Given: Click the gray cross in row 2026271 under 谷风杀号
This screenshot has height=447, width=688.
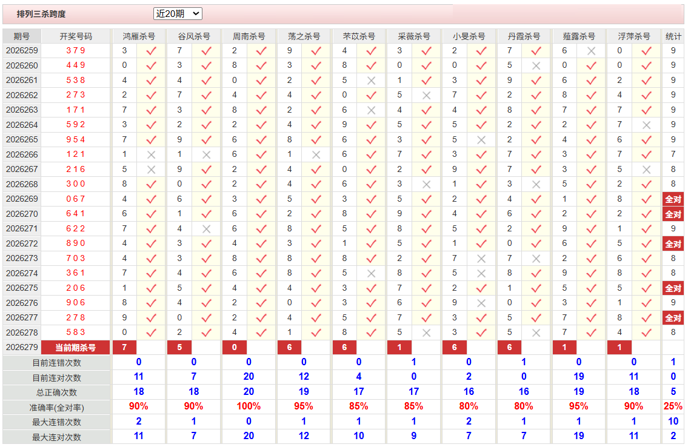Looking at the screenshot, I should 206,229.
